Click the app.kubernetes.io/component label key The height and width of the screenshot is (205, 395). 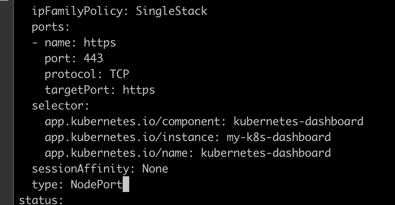132,122
